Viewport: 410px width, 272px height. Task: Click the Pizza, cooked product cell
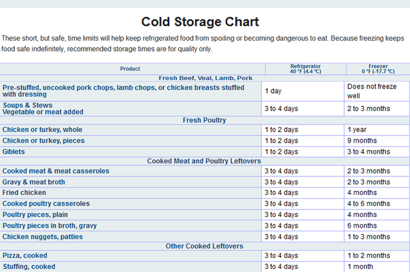130,256
